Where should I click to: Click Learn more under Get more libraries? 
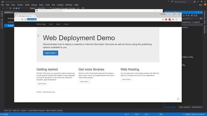pyautogui.click(x=84, y=82)
